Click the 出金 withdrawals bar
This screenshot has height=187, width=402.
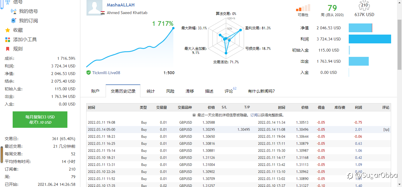pos(359,61)
